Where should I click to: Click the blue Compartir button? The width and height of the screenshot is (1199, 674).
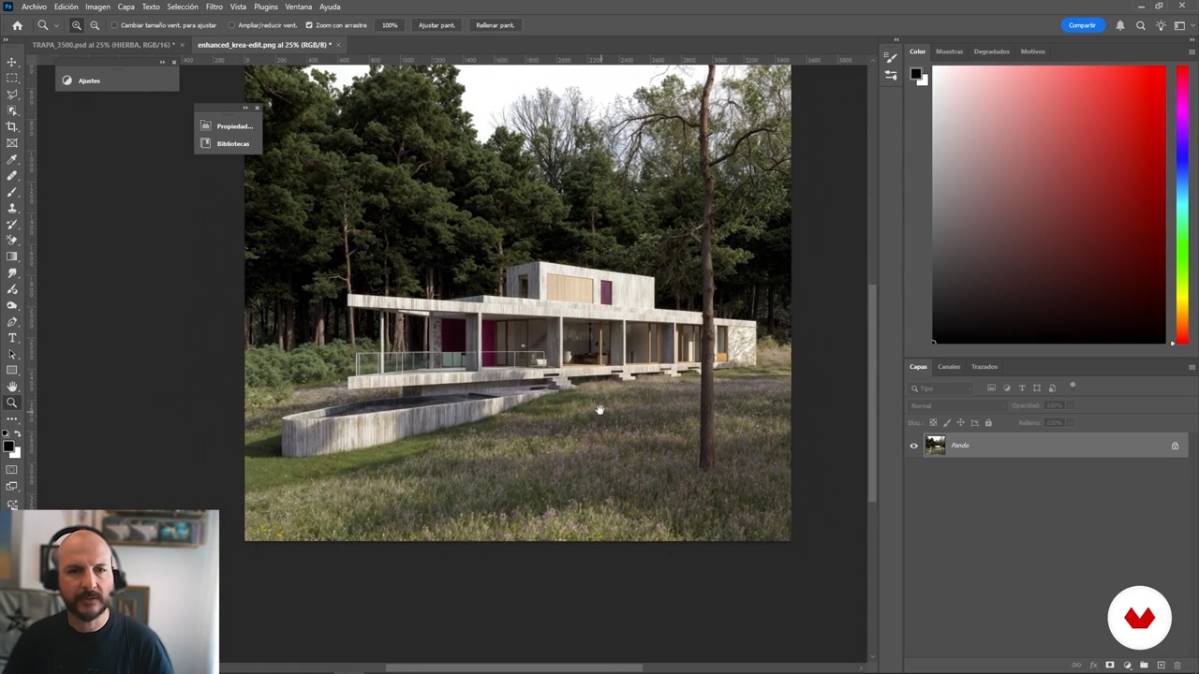click(x=1082, y=25)
